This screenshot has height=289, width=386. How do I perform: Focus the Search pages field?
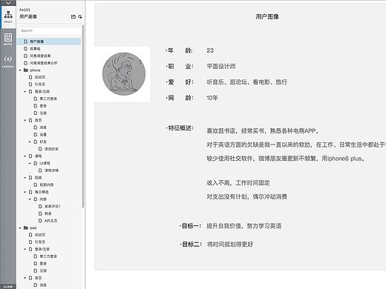49,30
